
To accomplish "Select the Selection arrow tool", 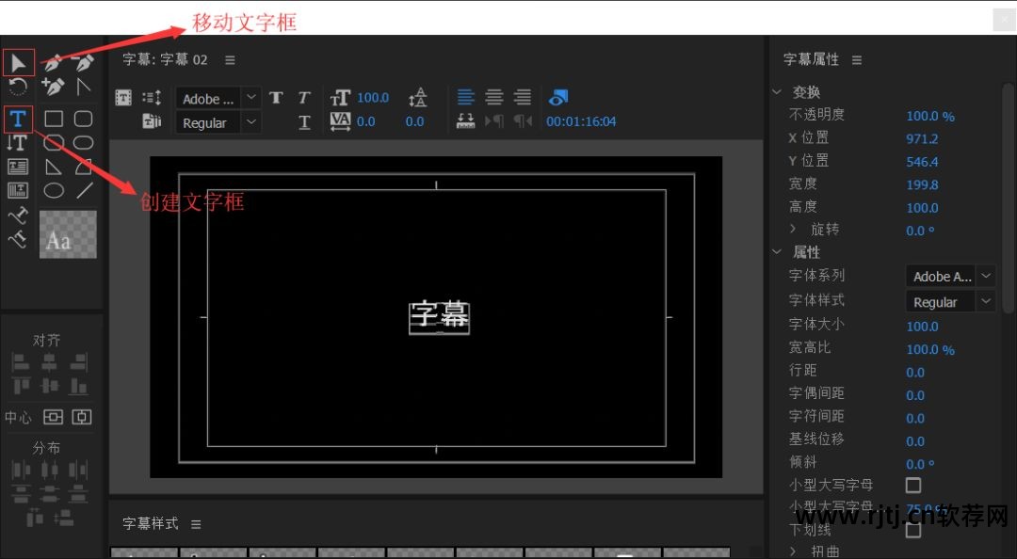I will 19,62.
